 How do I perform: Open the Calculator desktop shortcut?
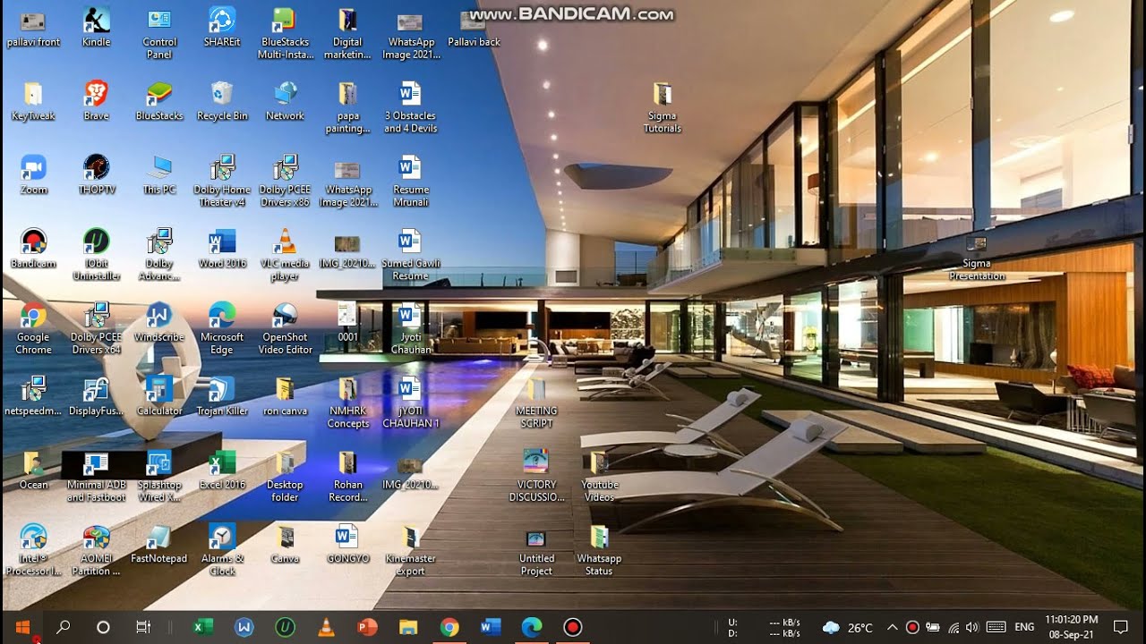pyautogui.click(x=159, y=396)
